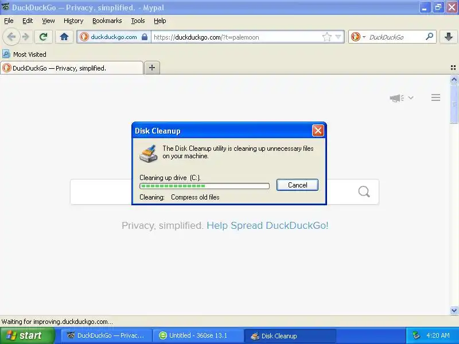Open the Downloads arrow icon
Screen dimensions: 459x344
[449, 37]
